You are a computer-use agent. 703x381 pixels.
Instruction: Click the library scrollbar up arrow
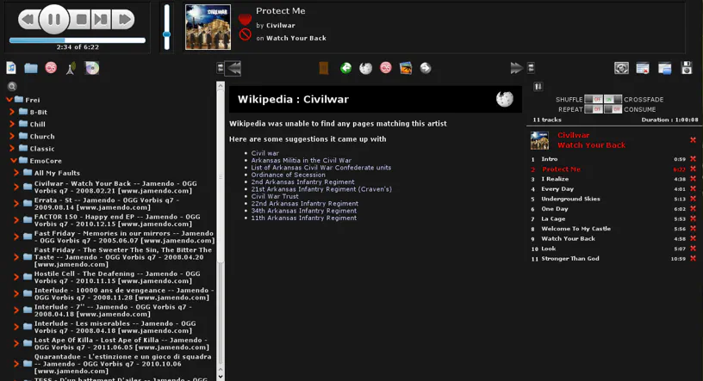coord(221,86)
